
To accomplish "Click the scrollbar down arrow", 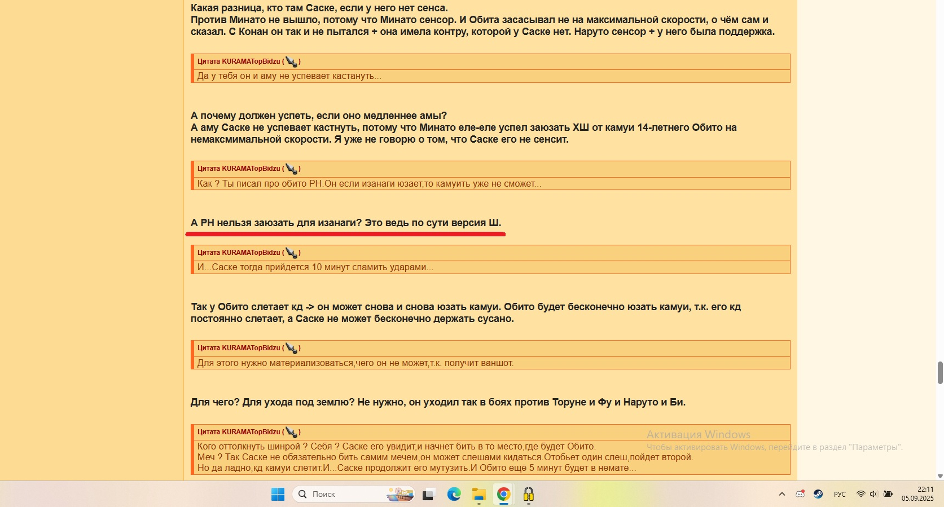I will point(940,477).
